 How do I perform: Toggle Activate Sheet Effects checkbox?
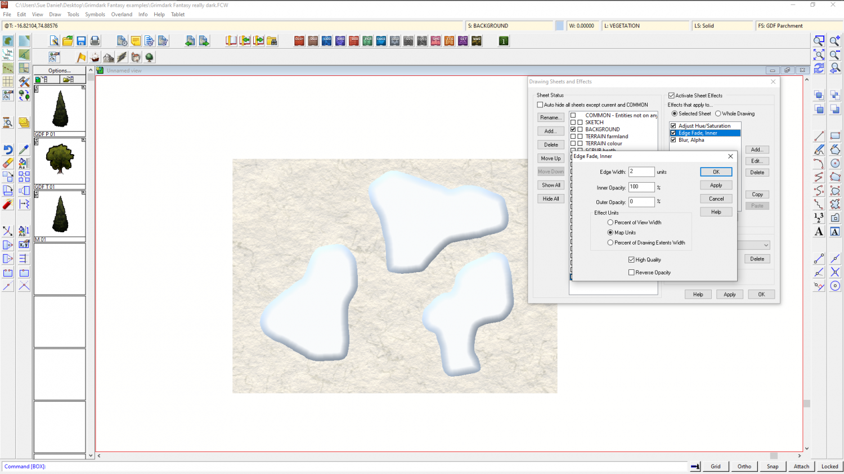[x=671, y=96]
